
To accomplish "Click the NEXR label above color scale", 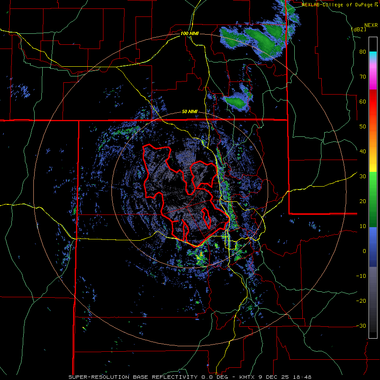I will pyautogui.click(x=371, y=25).
